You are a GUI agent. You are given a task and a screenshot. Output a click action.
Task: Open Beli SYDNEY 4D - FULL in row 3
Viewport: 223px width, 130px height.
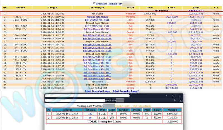97,20
